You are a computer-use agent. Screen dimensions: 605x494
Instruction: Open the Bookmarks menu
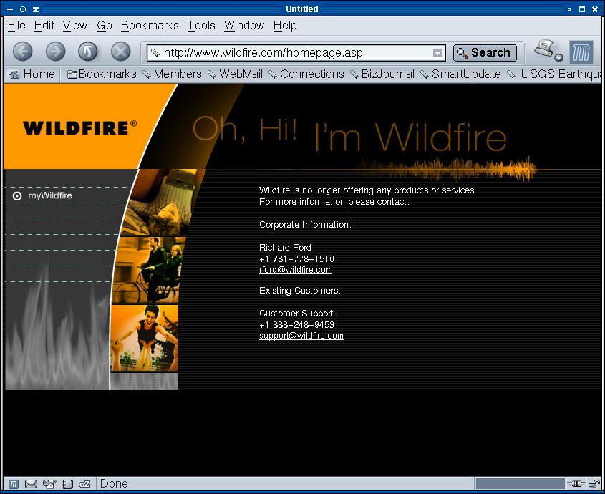[150, 26]
